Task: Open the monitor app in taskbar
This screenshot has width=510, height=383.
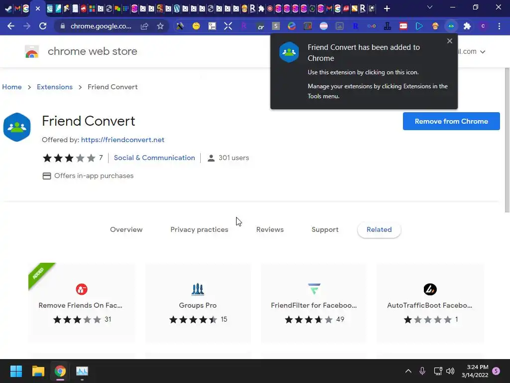Action: 82,371
